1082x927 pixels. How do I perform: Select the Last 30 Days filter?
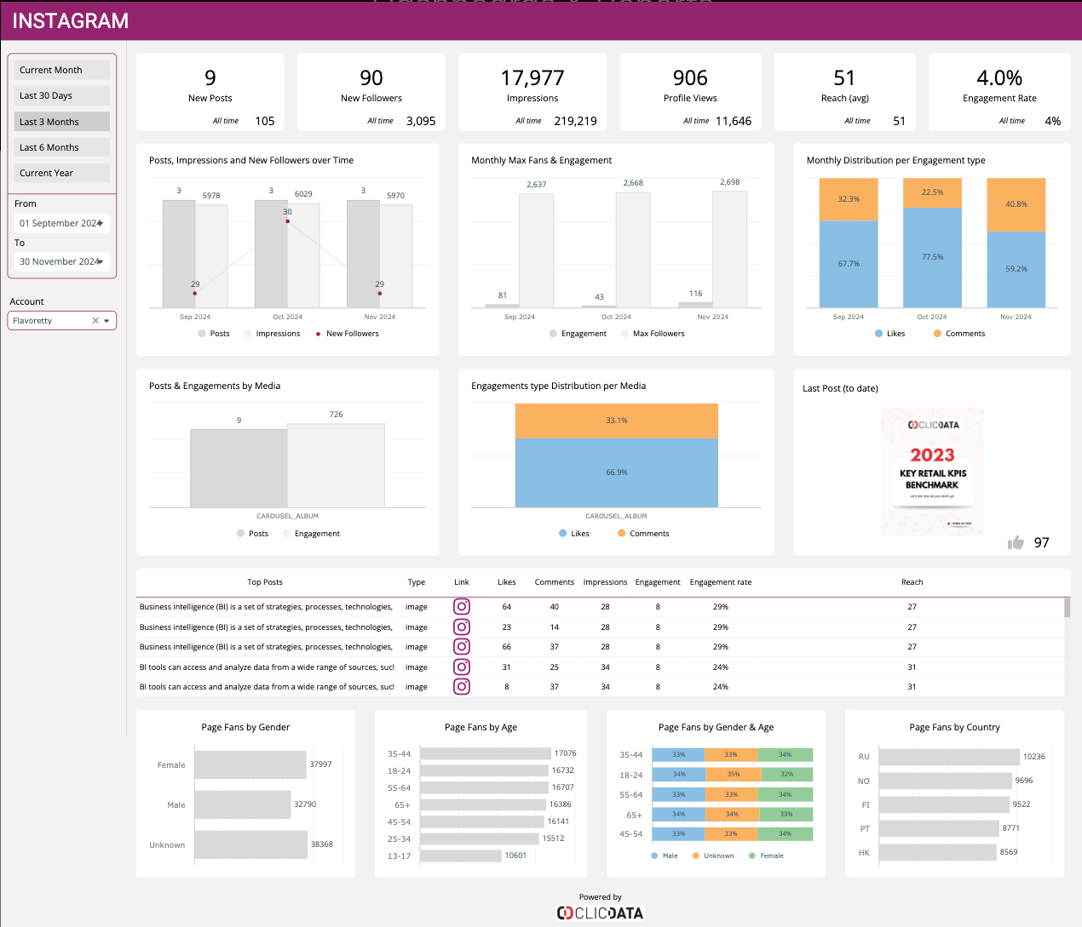pos(60,95)
